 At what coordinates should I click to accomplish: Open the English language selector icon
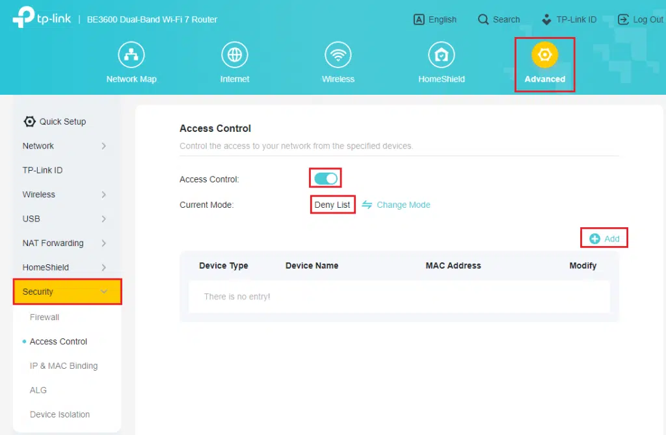(x=419, y=19)
